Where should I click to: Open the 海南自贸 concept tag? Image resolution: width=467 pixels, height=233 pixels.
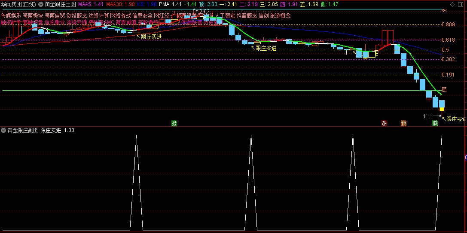click(55, 16)
